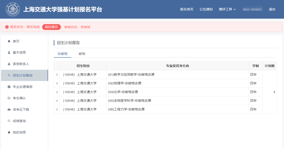Expand the 工程力学 row chevron

coord(57,109)
